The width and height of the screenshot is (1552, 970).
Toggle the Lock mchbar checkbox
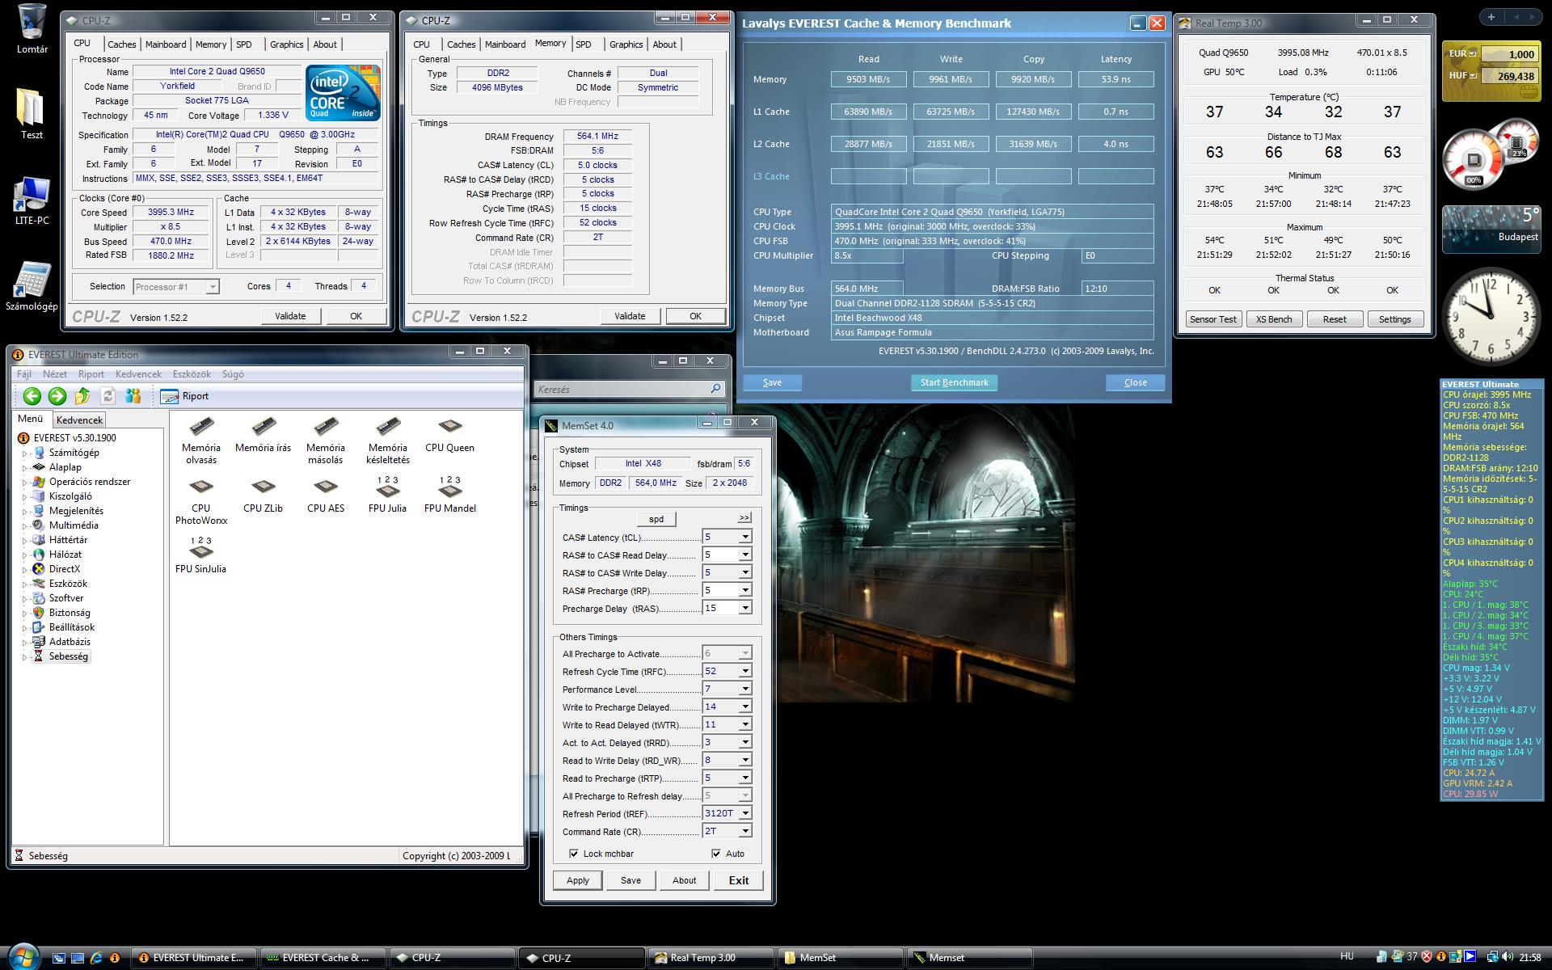(x=574, y=854)
